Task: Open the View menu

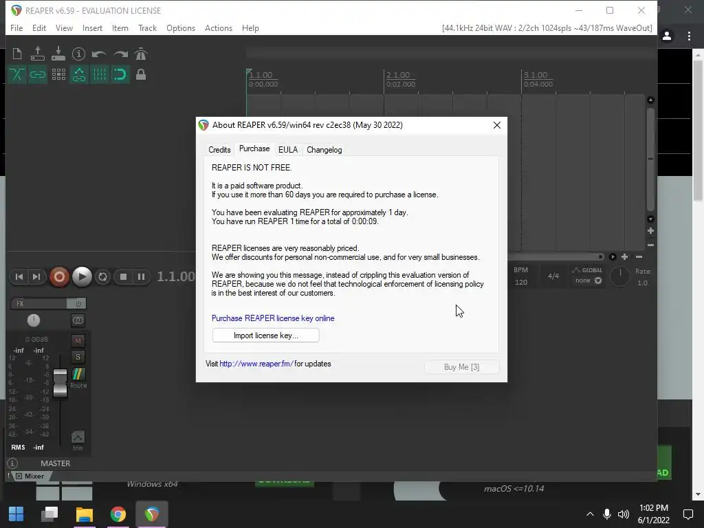Action: (x=64, y=27)
